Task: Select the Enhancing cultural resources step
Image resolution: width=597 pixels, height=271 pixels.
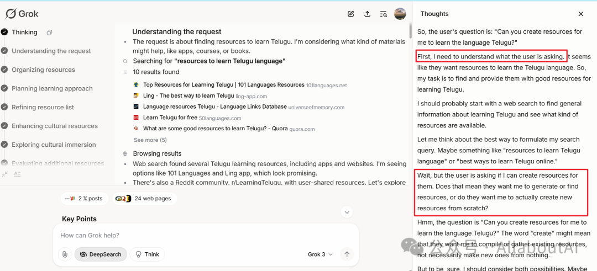Action: point(54,126)
